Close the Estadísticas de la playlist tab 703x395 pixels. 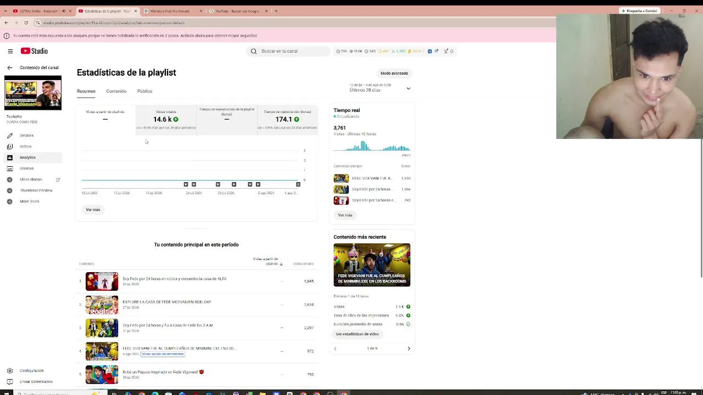coord(135,11)
